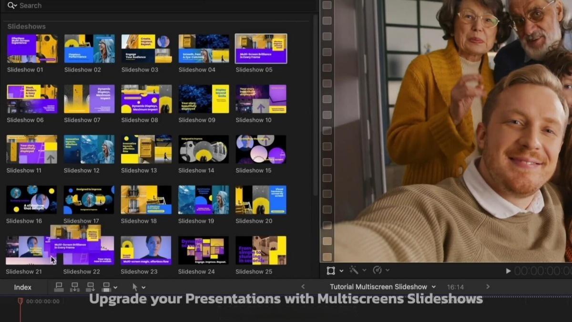572x322 pixels.
Task: Toggle the Color tool dropdown chevron
Action: tap(387, 271)
